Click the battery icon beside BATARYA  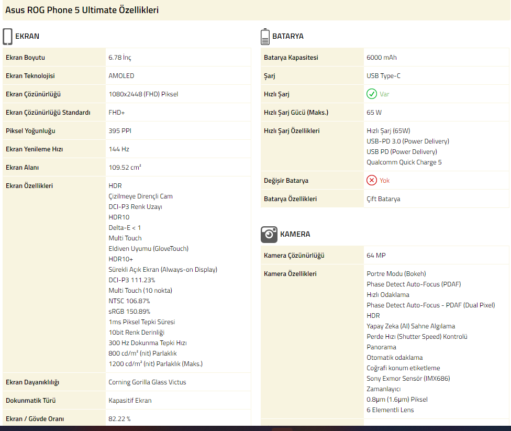pyautogui.click(x=265, y=37)
